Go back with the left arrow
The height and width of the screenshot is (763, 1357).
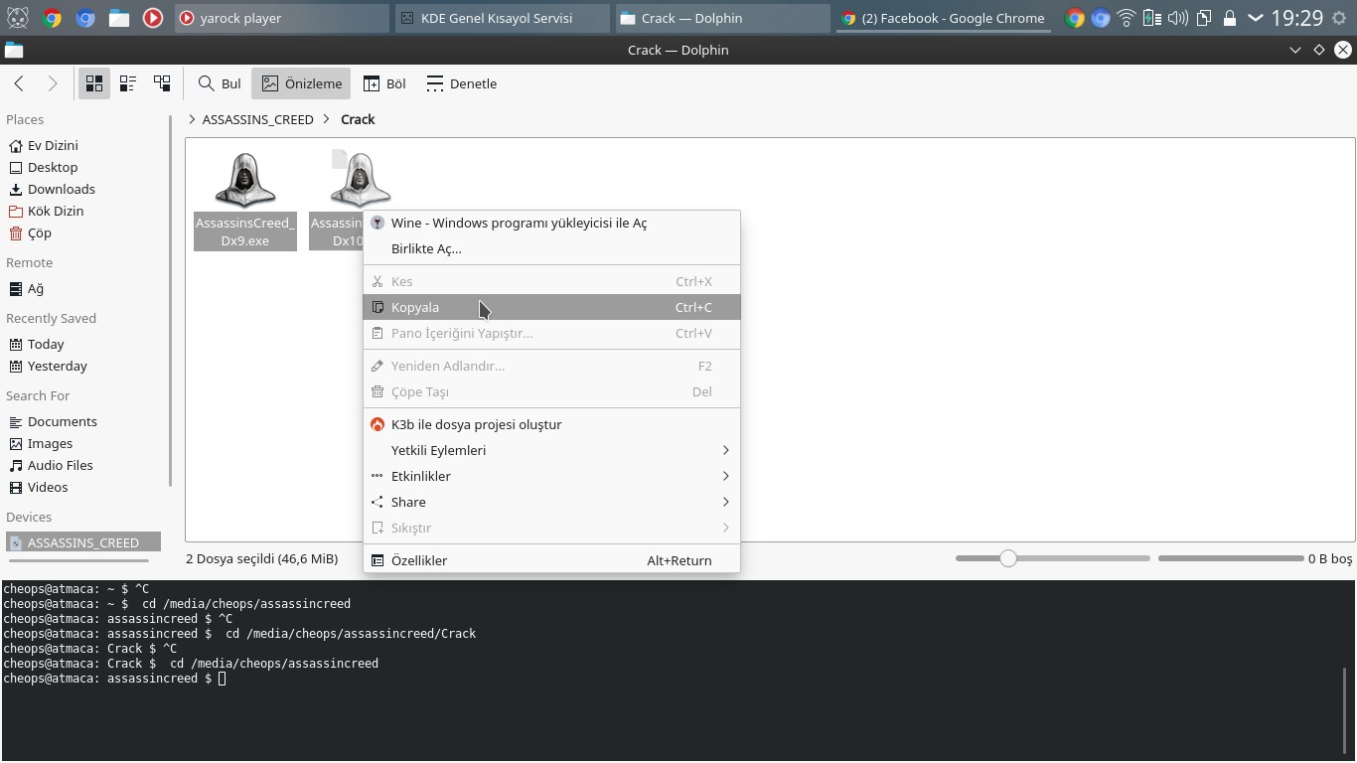(x=19, y=83)
